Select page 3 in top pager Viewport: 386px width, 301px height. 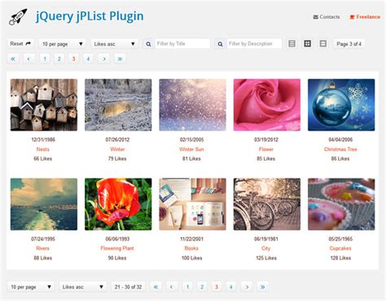pyautogui.click(x=73, y=59)
